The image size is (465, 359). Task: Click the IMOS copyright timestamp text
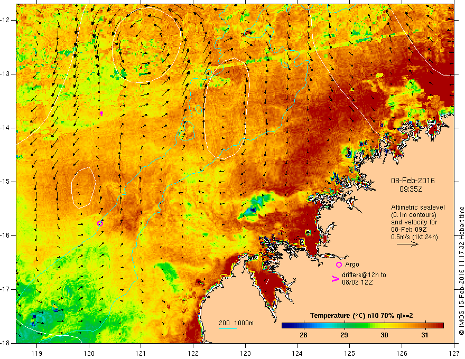pos(461,271)
